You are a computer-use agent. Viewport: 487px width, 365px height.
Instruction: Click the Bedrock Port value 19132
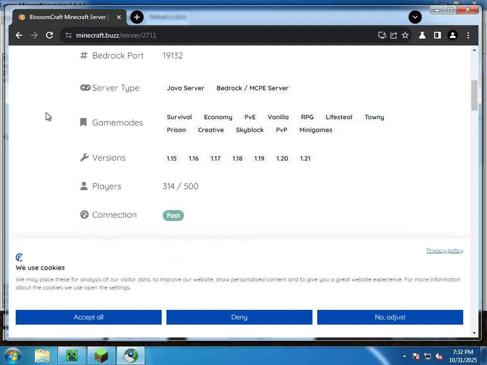(x=173, y=56)
